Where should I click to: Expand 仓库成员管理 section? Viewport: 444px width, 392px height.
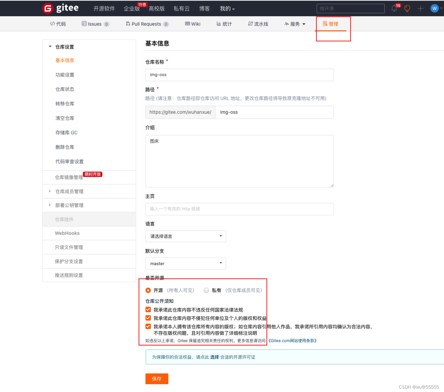[x=69, y=191]
